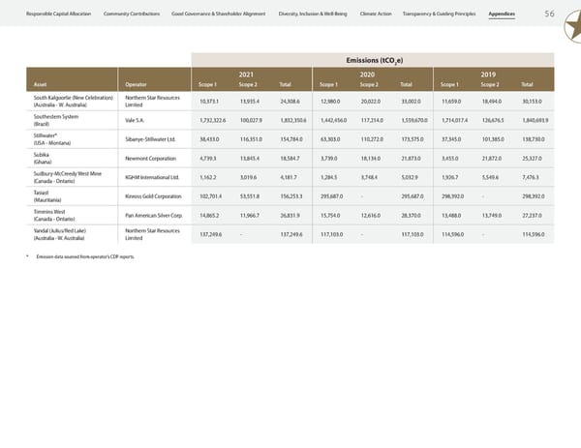The image size is (581, 448).
Task: Switch to Climate Action section
Action: [376, 14]
